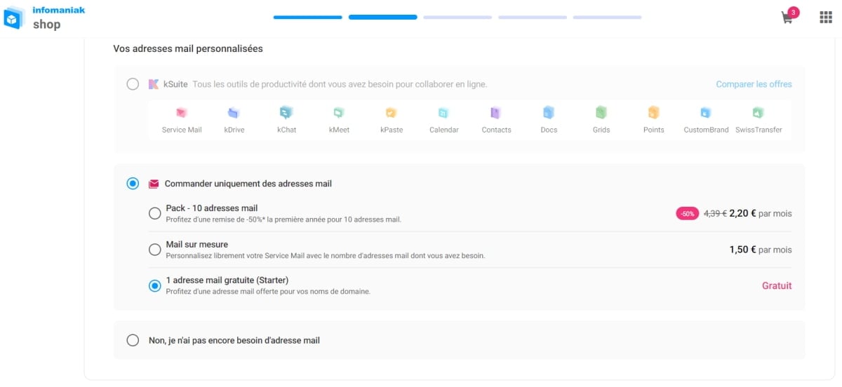Click the Docs icon

[549, 112]
